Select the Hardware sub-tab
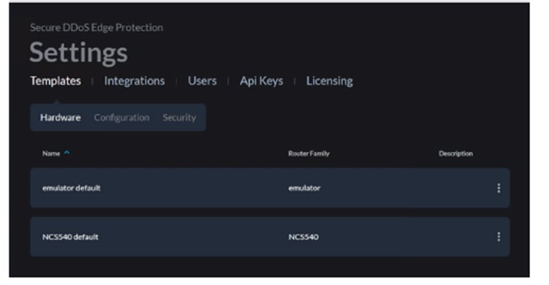This screenshot has width=549, height=285. coord(60,118)
